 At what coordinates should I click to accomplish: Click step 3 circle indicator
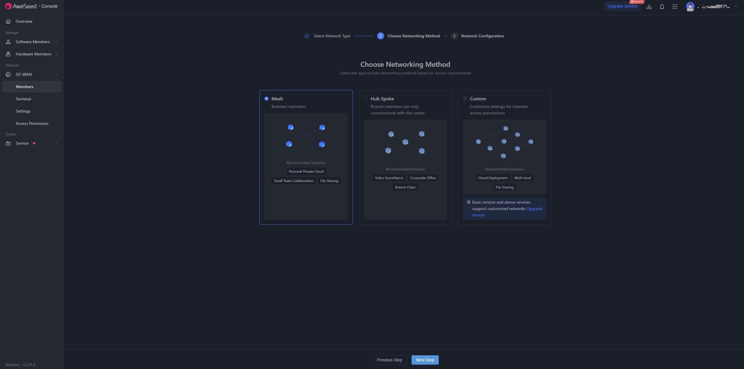coord(454,36)
